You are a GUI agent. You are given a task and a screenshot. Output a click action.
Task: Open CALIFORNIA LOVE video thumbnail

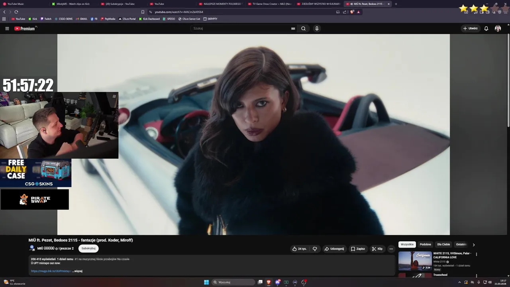415,261
